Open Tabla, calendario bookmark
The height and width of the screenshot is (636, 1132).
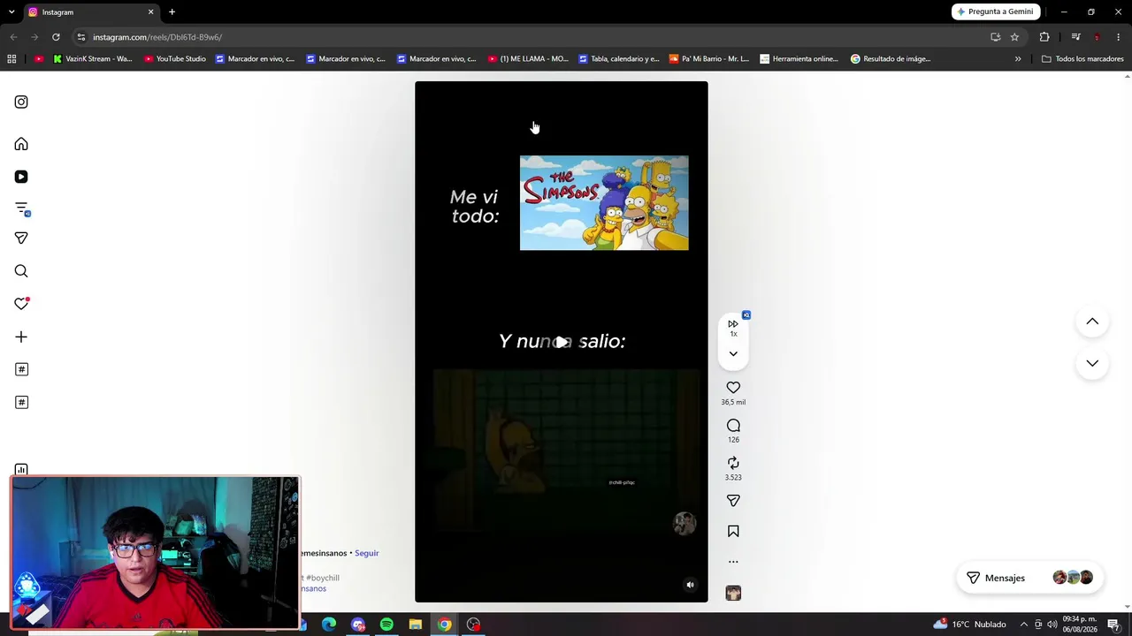[619, 59]
